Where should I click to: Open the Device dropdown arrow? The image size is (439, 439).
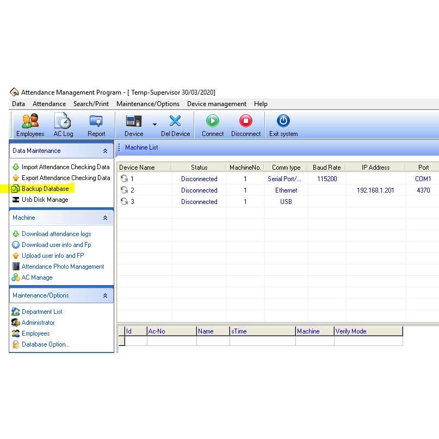154,125
